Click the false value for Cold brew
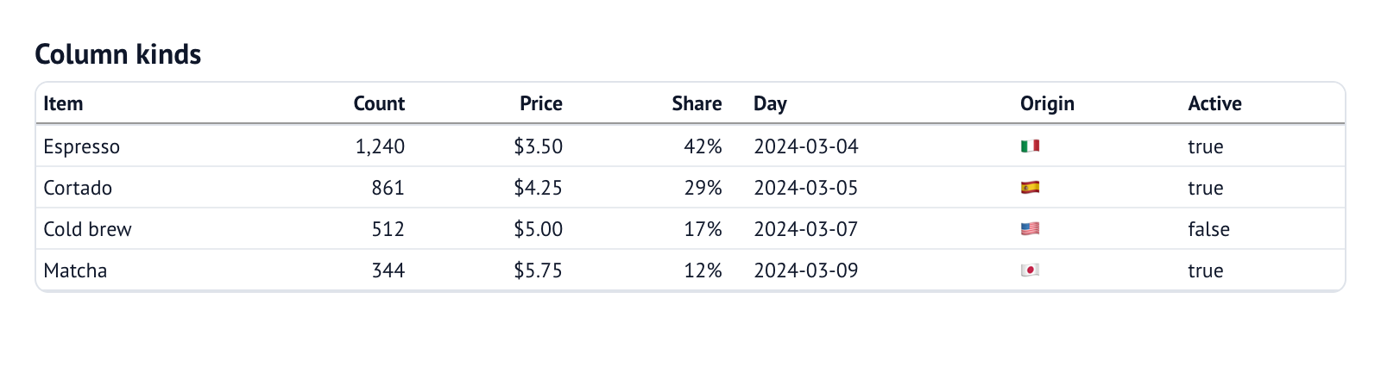Image resolution: width=1381 pixels, height=379 pixels. coord(1208,229)
